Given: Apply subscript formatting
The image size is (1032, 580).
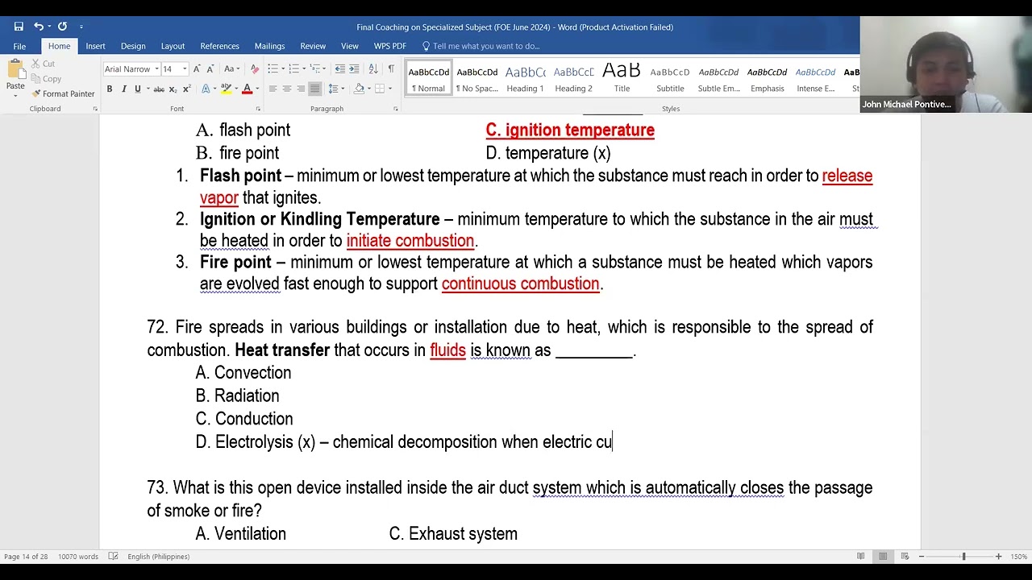Looking at the screenshot, I should click(x=173, y=89).
